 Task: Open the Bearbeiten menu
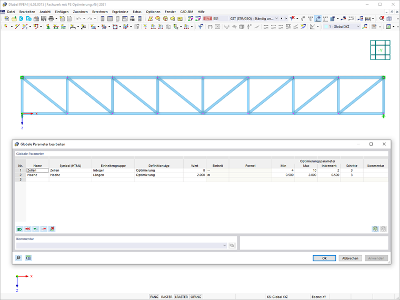pos(27,12)
